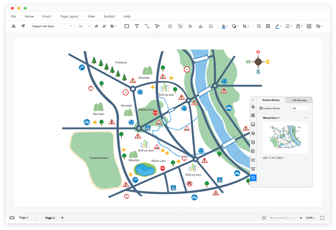Open the fill color bucket dropdown

[225, 26]
